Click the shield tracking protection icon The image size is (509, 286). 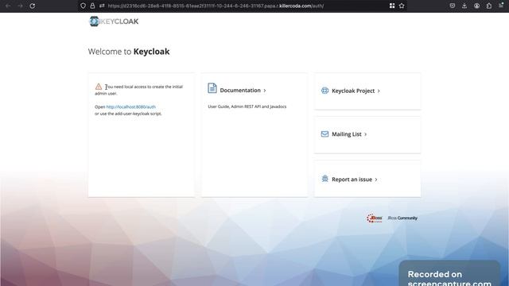[x=83, y=6]
